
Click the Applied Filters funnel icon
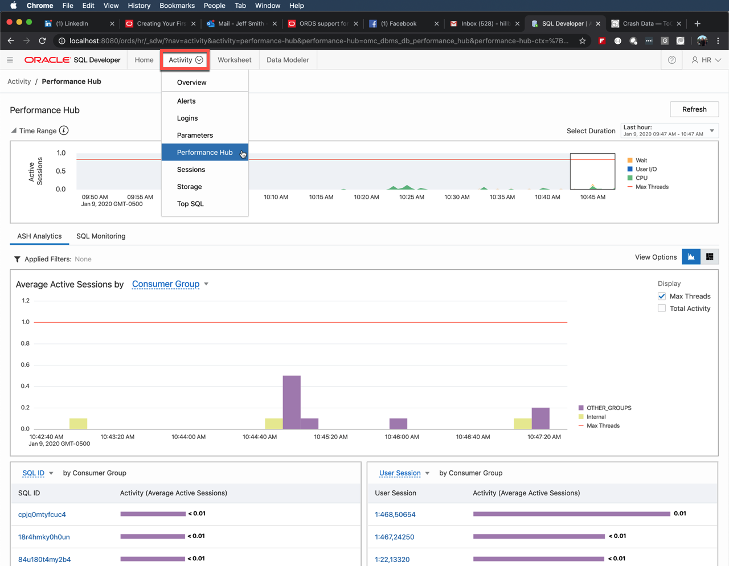[x=17, y=259]
